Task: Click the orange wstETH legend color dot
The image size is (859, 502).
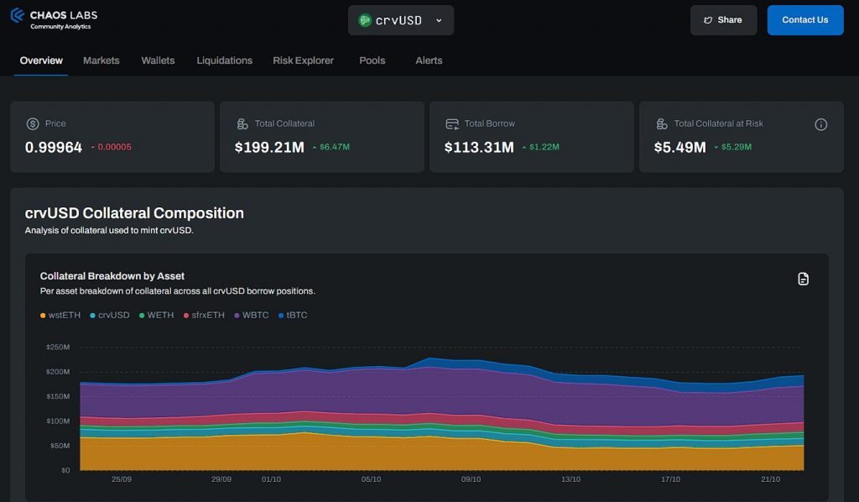Action: [x=43, y=316]
